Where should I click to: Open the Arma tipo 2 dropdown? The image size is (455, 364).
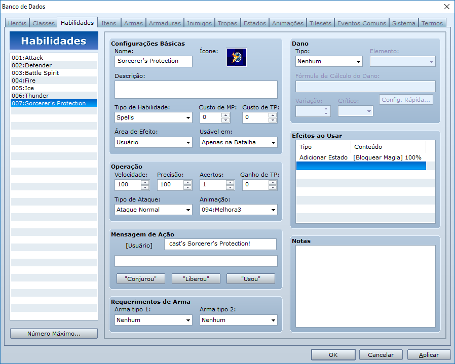tap(239, 320)
